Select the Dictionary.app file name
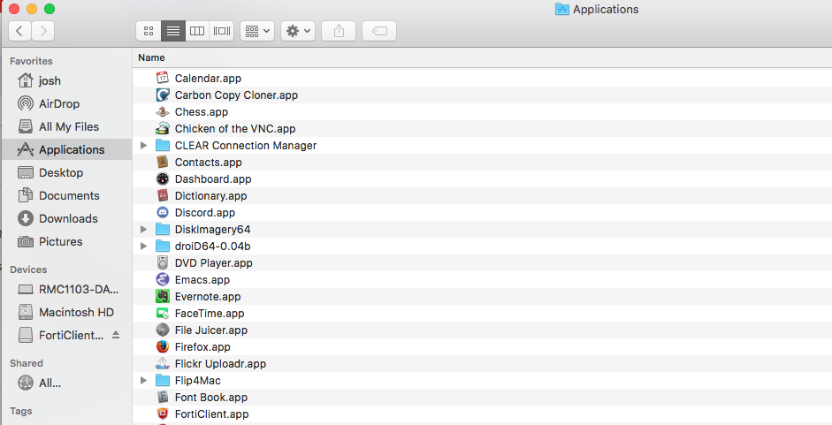The height and width of the screenshot is (425, 832). coord(210,196)
